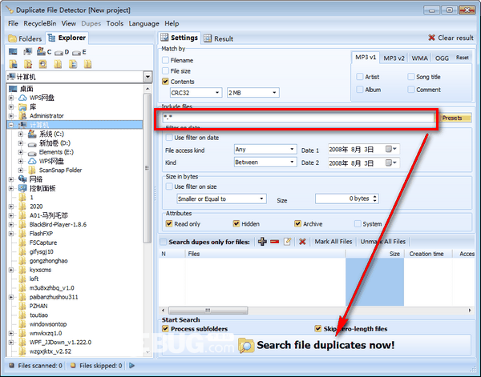Select the ScanSnap Folder icon
481x377 pixels.
point(32,170)
